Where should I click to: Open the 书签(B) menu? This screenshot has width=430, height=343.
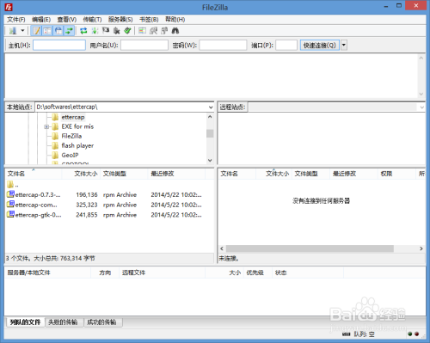pos(149,20)
